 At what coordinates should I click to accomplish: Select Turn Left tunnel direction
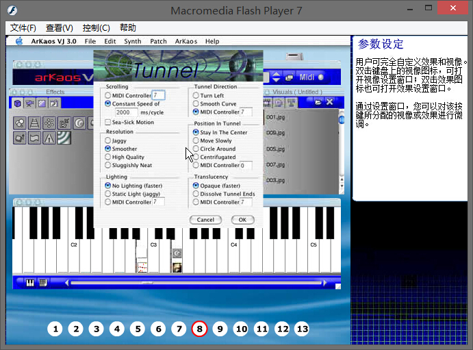point(196,95)
